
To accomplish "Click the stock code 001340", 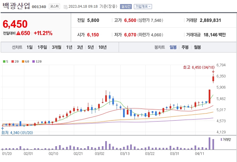I will (39, 7).
